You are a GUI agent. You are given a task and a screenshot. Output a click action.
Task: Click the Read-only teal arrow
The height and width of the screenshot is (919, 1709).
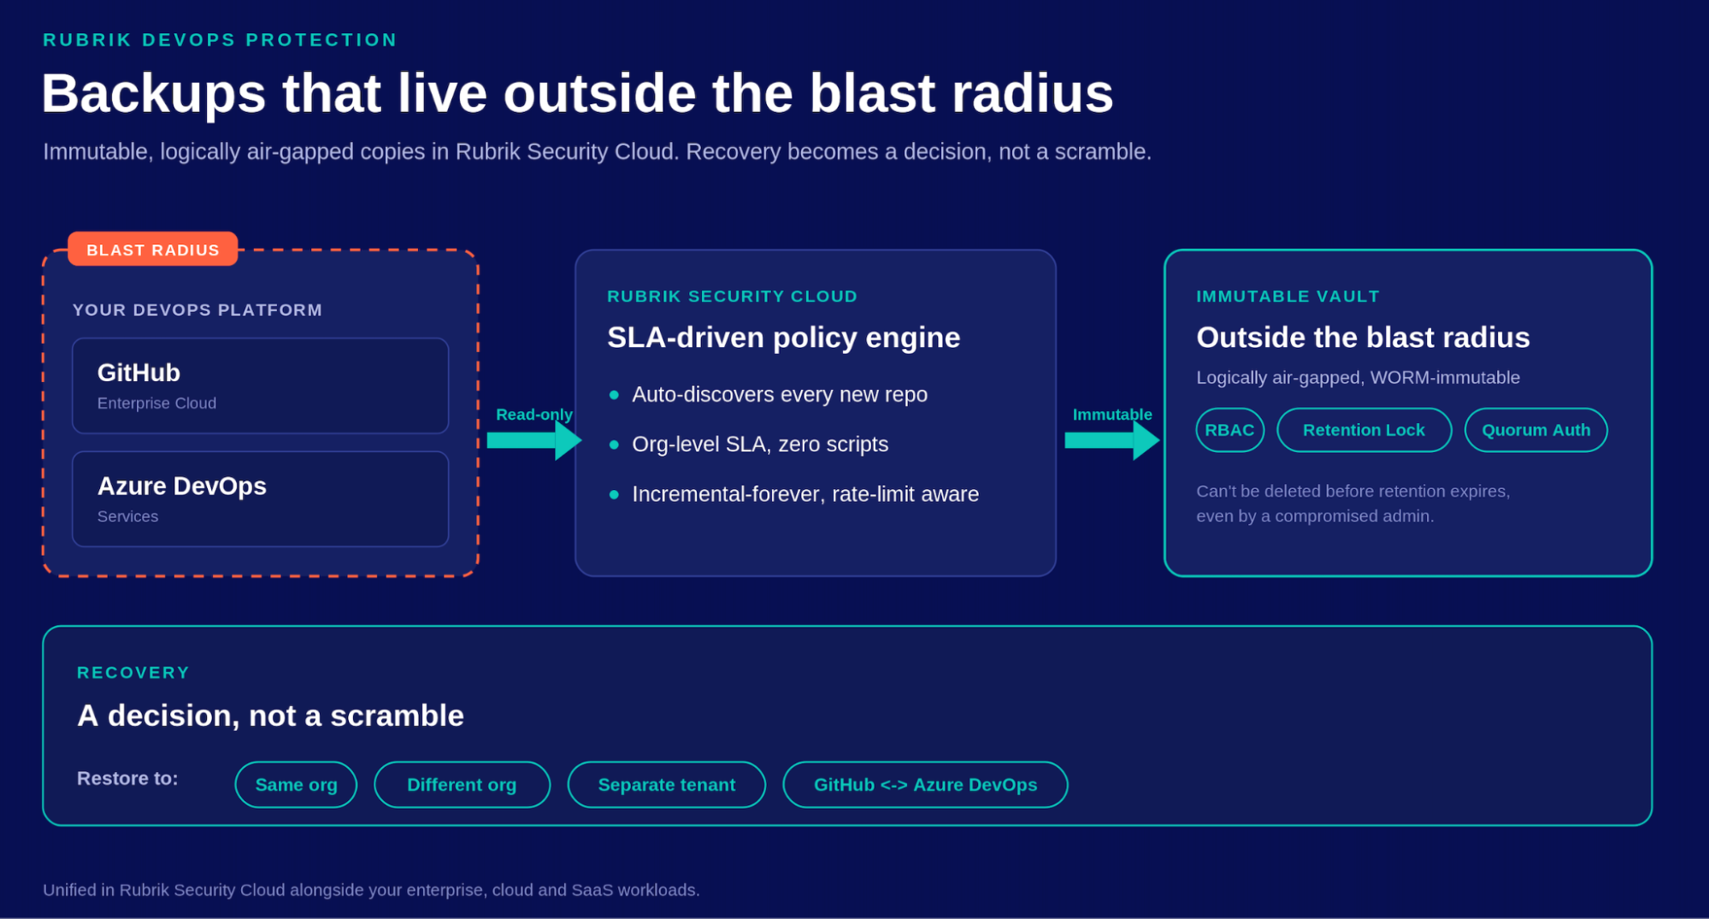pos(534,441)
